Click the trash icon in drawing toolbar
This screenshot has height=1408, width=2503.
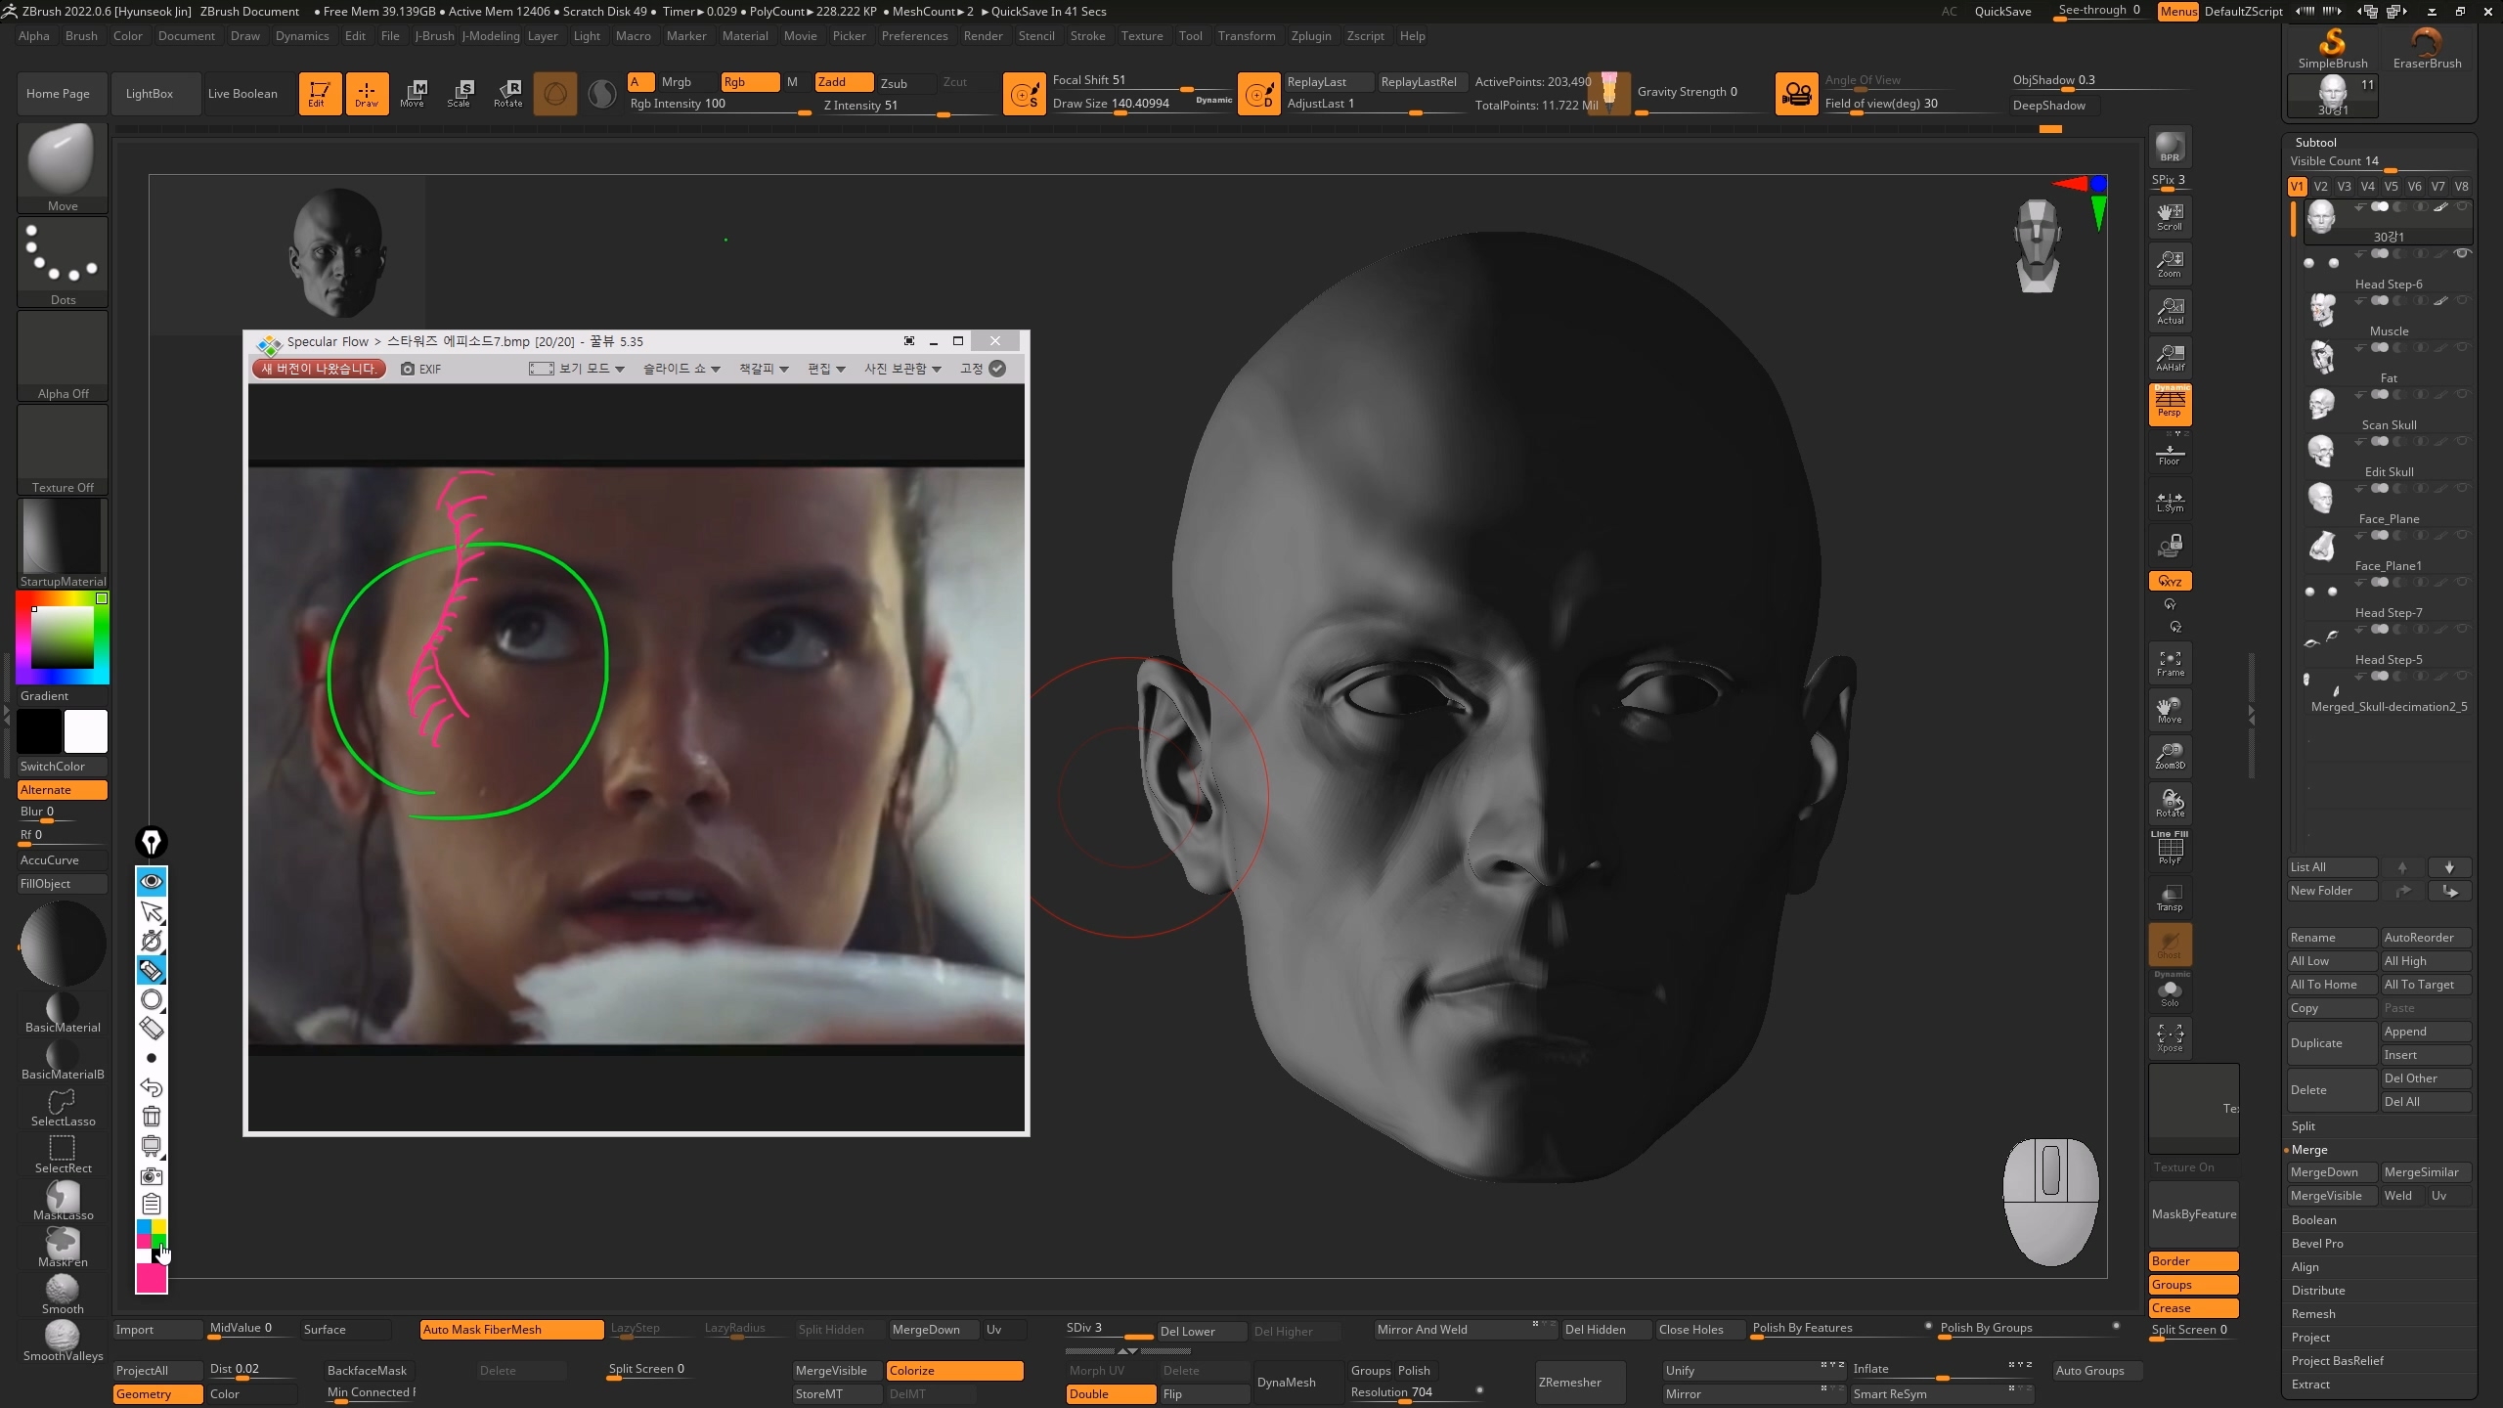(x=152, y=1117)
